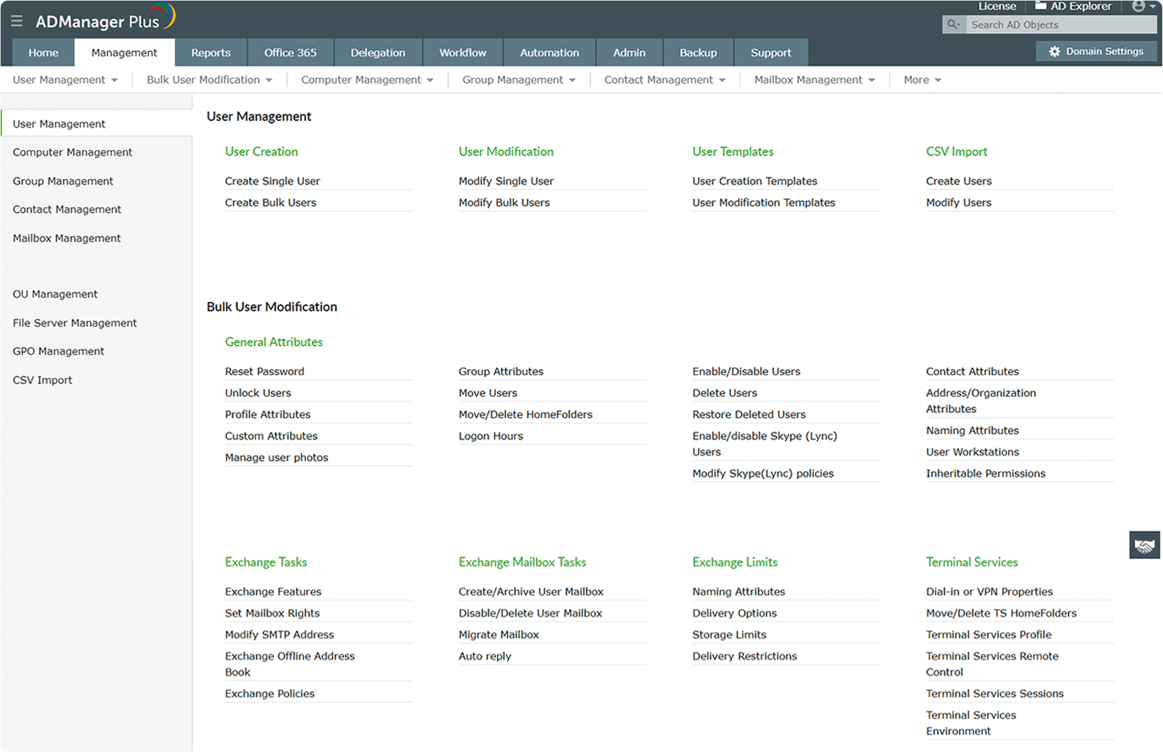Click the Migrate Mailbox link

click(x=499, y=635)
